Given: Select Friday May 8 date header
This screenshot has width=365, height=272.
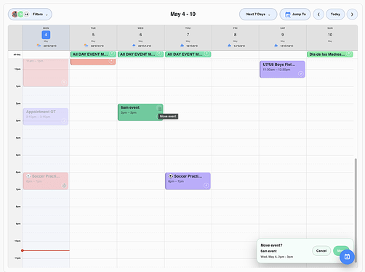Looking at the screenshot, I should click(235, 35).
